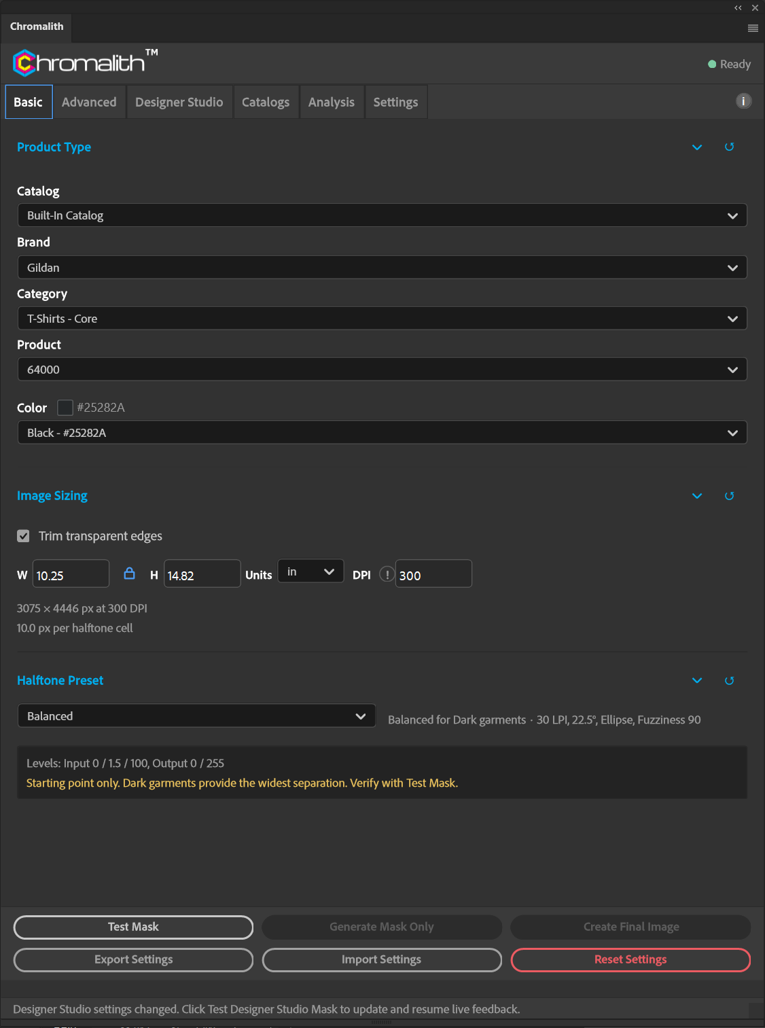Image resolution: width=765 pixels, height=1028 pixels.
Task: Reset the Product Type section
Action: point(729,147)
